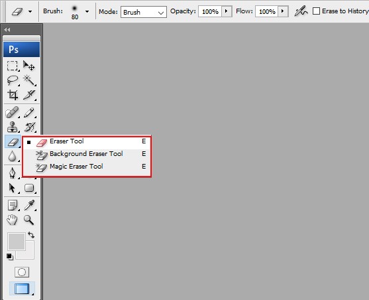Image resolution: width=369 pixels, height=300 pixels.
Task: Toggle airbrush mode icon in options bar
Action: pyautogui.click(x=301, y=11)
